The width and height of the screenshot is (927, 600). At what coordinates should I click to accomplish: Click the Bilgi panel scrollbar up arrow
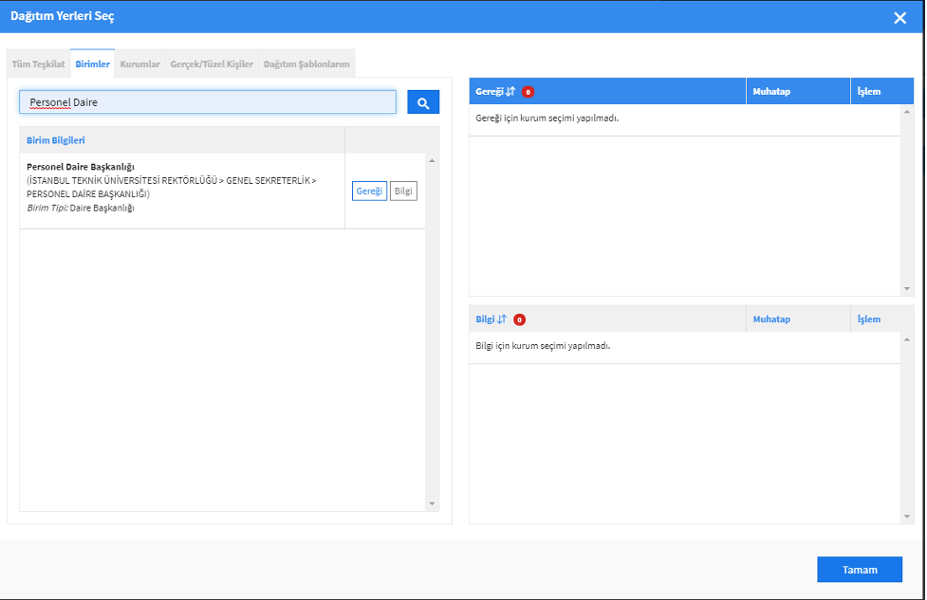pyautogui.click(x=907, y=339)
